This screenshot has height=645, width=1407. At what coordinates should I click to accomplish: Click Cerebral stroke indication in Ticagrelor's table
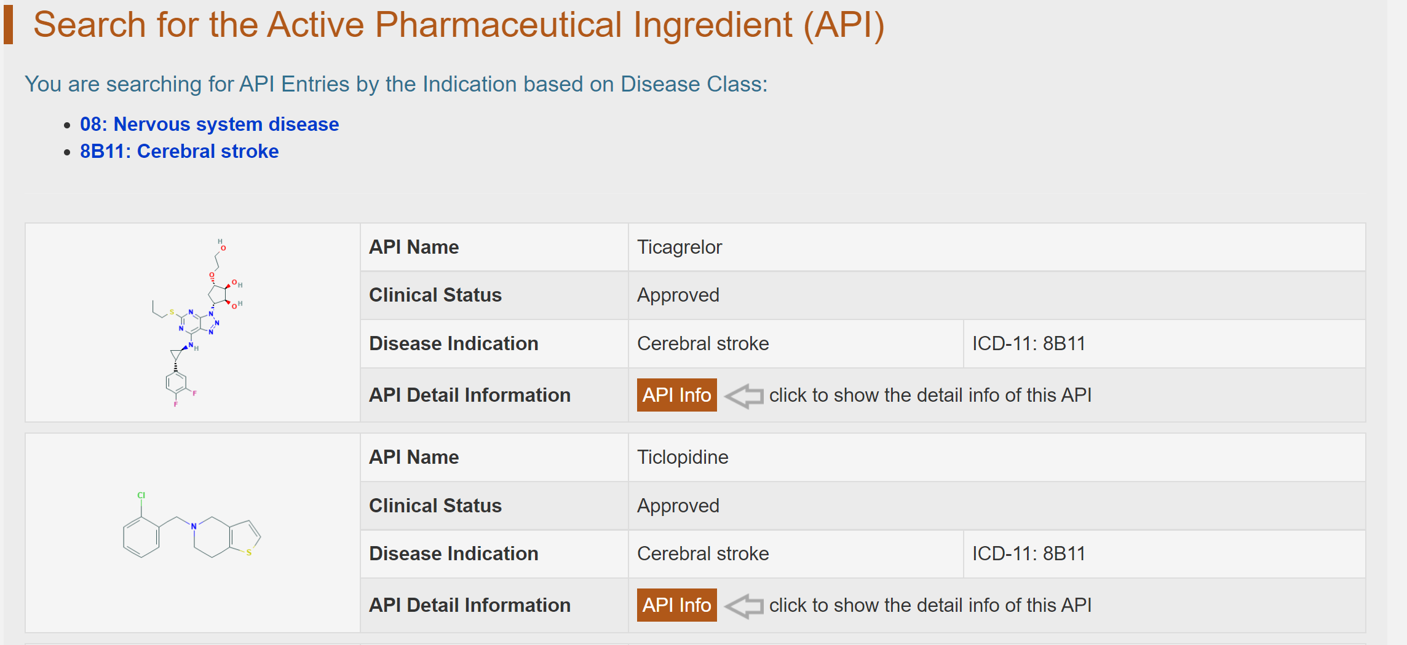[x=703, y=343]
